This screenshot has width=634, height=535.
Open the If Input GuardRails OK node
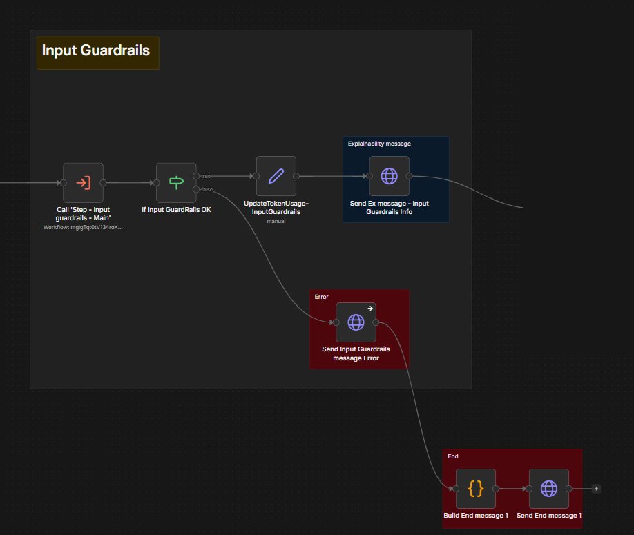[x=176, y=183]
